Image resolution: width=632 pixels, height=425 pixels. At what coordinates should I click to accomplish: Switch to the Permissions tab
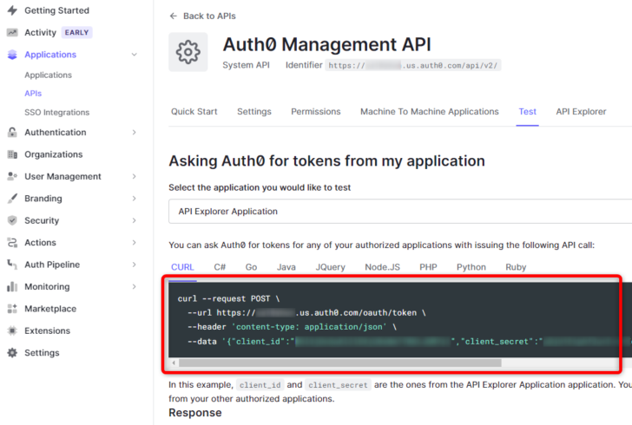pos(315,112)
